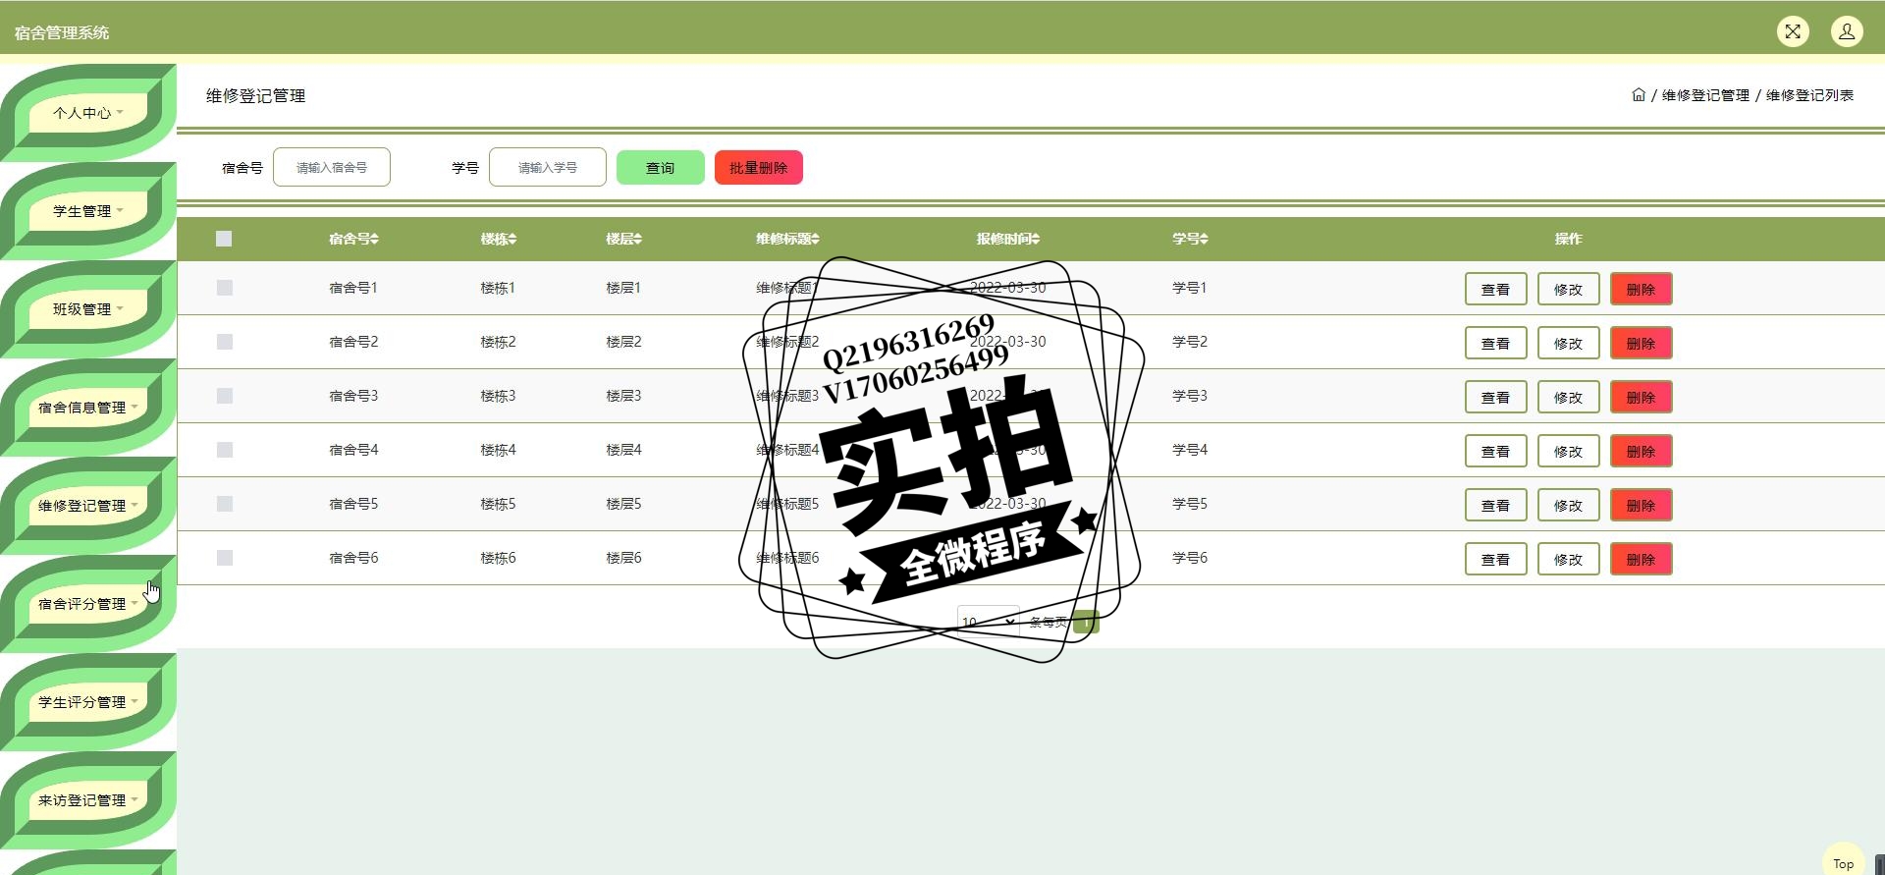Expand the 来访登记管理 sidebar menu
Screen dimensions: 1885x875
pos(88,800)
